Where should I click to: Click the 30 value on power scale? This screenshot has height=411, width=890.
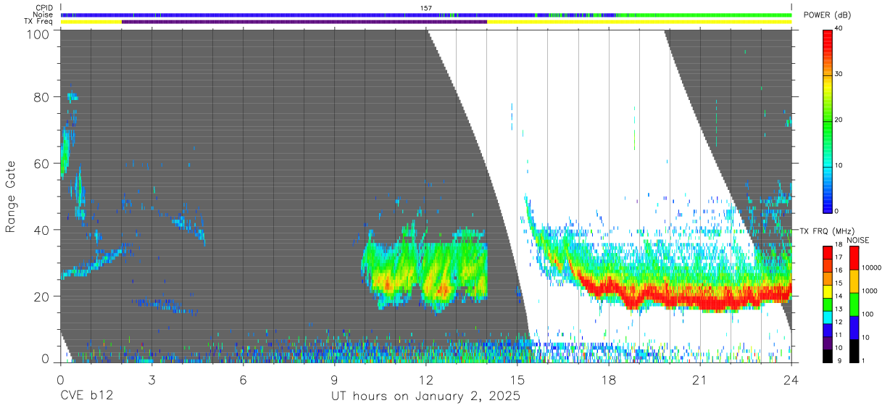[839, 74]
